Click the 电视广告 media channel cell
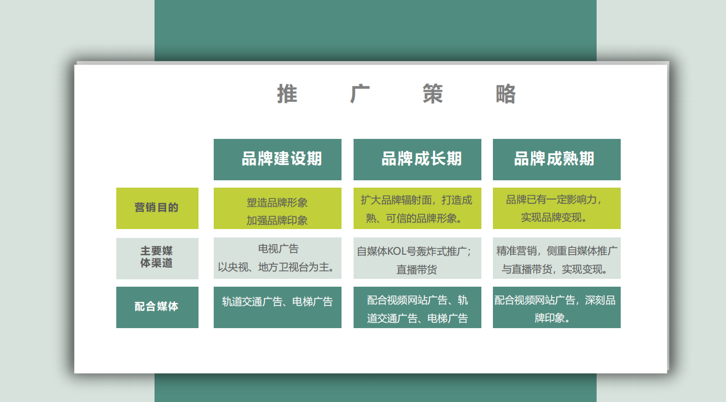Viewport: 726px width, 402px height. click(x=278, y=258)
